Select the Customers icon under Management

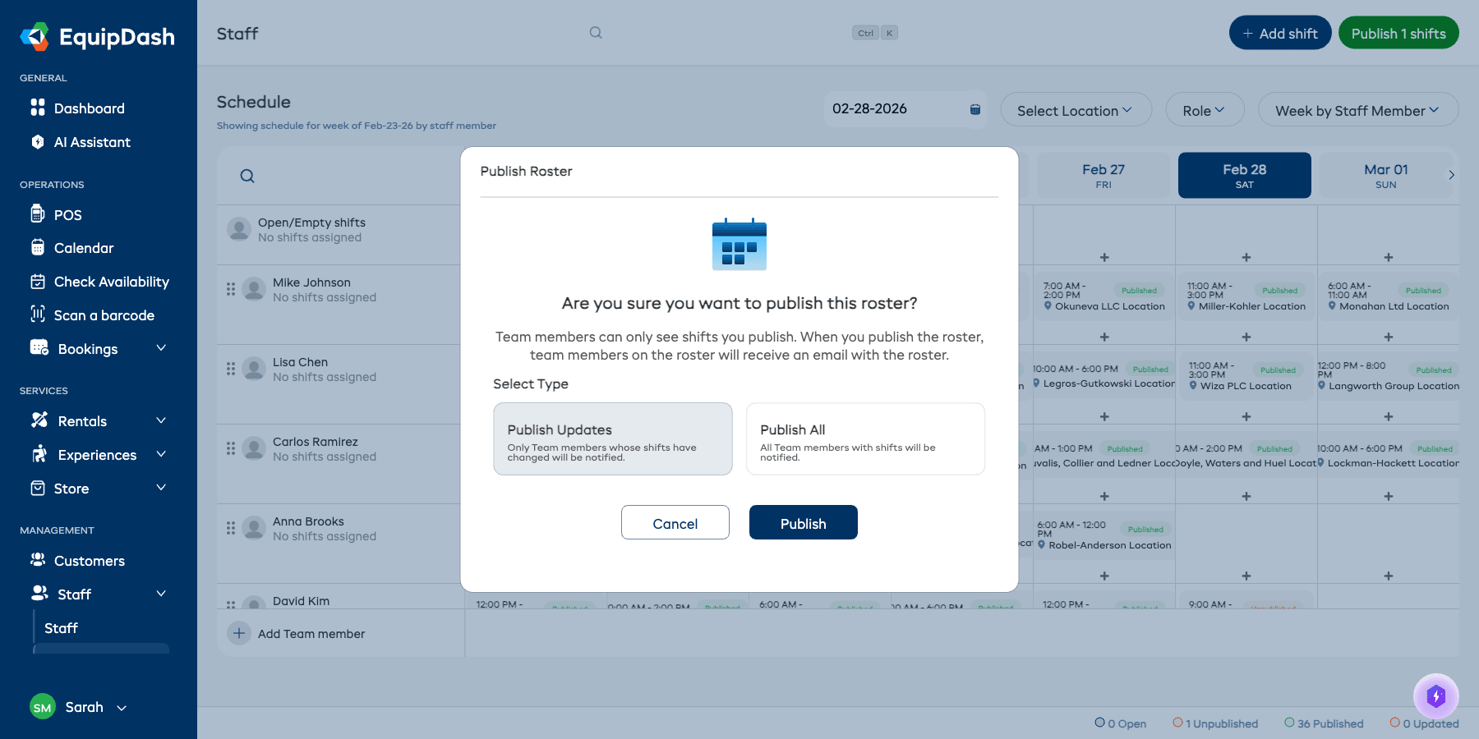pyautogui.click(x=38, y=560)
